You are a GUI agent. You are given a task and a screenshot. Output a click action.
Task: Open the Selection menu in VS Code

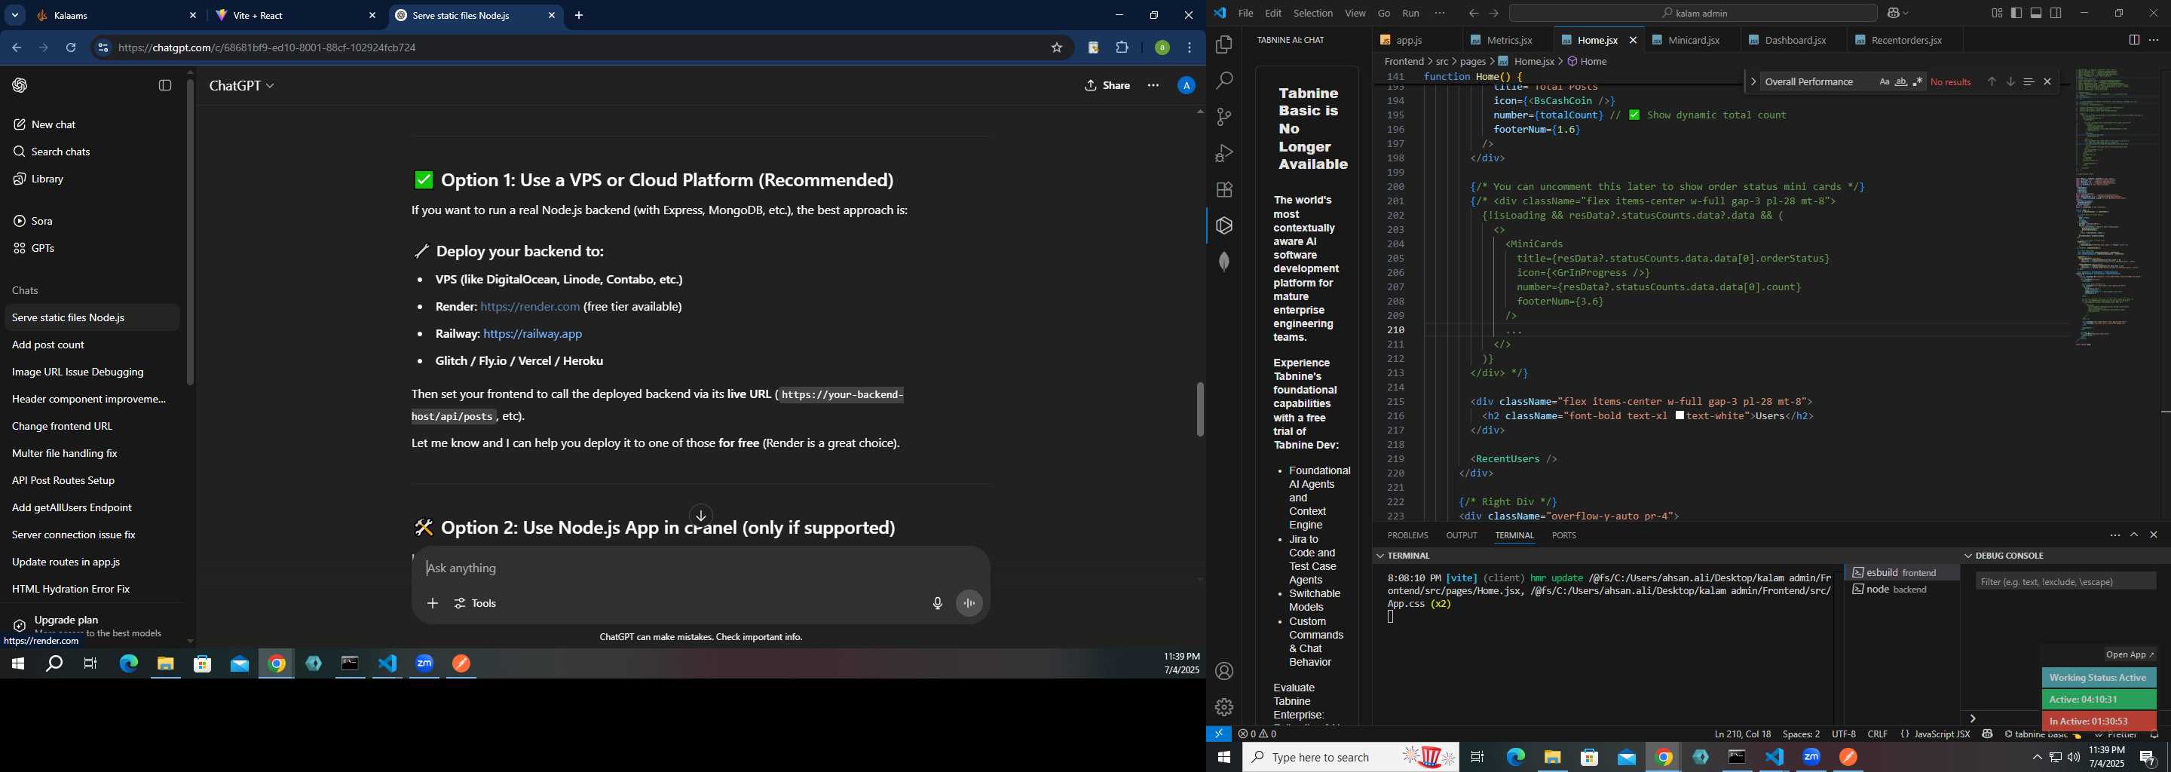coord(1313,14)
